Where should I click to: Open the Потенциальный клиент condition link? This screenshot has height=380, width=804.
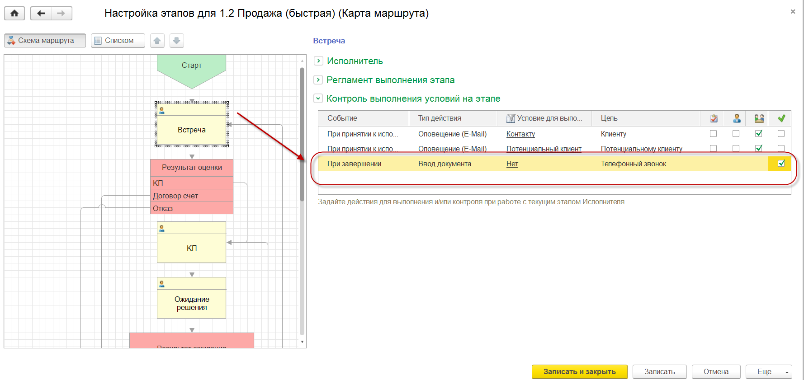544,149
